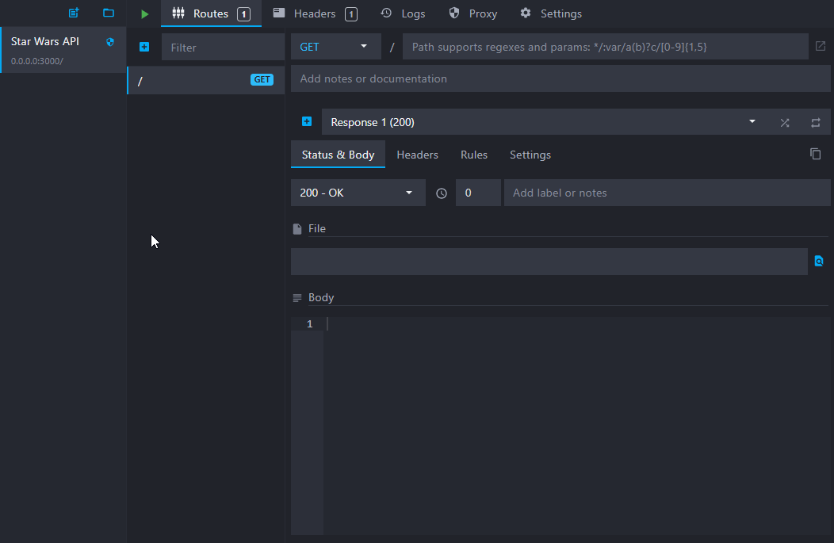Open environment using the folder icon
834x543 pixels.
coord(109,13)
